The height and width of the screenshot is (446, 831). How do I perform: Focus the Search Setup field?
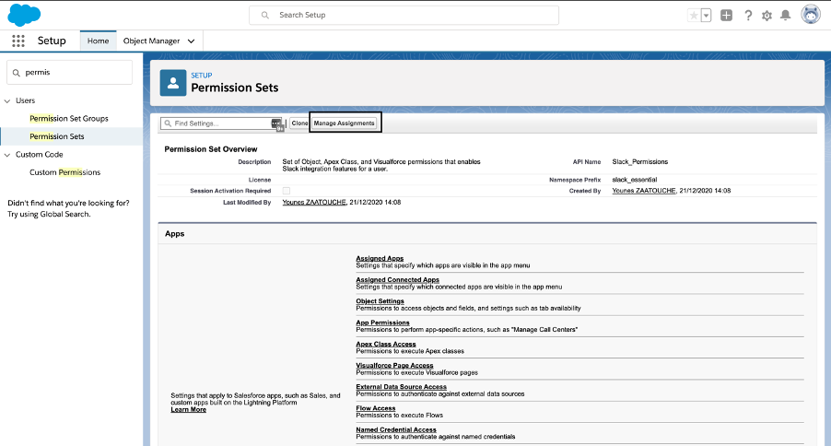coord(404,16)
